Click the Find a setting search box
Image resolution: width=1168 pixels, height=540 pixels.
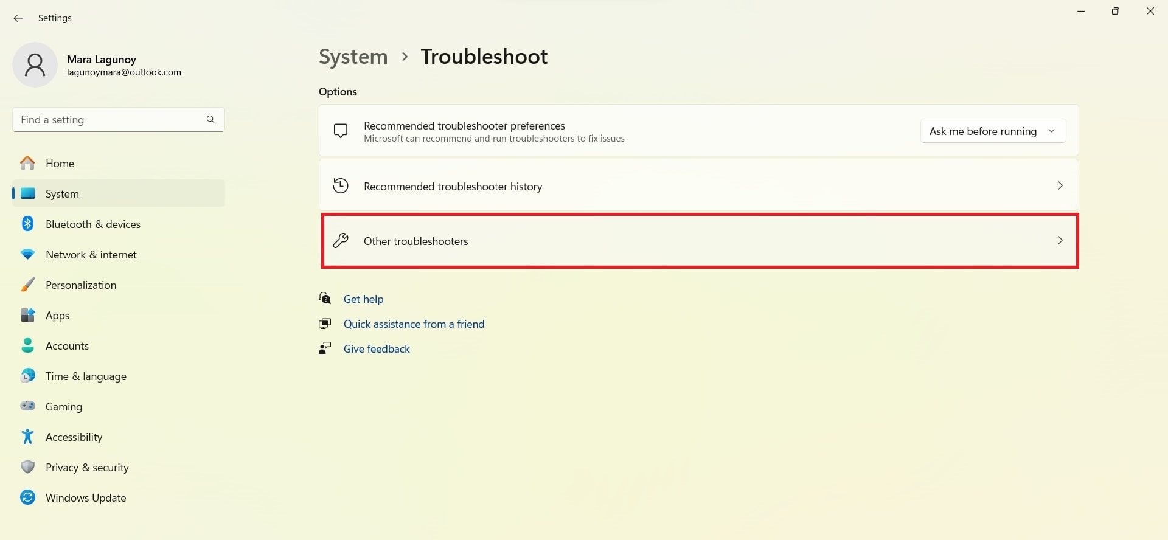point(119,120)
